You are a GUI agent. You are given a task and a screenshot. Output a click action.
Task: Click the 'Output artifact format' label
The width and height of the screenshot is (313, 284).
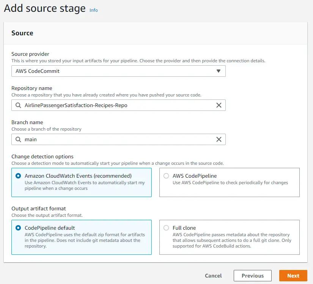[39, 208]
